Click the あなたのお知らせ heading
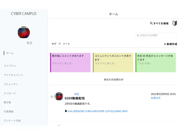The image size is (180, 135). 114,80
